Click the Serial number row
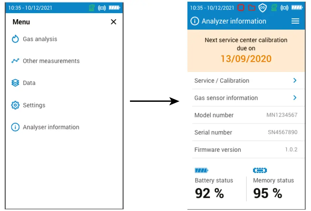 tap(246, 132)
